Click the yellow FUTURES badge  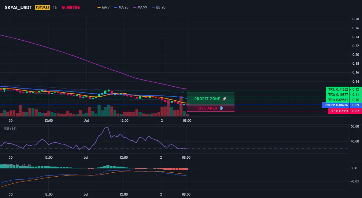[42, 7]
